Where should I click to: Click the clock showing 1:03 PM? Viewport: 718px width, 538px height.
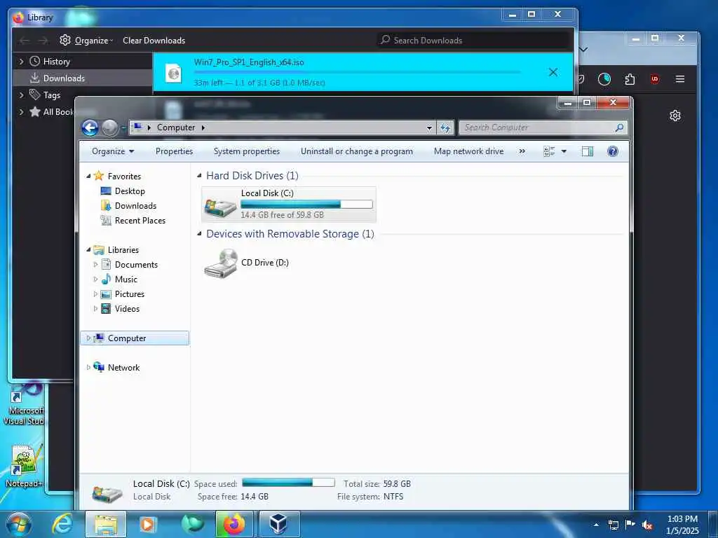682,519
